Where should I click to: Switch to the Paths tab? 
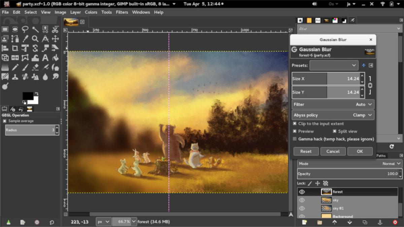click(381, 155)
